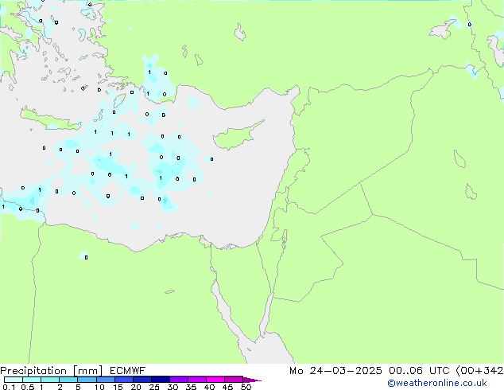The width and height of the screenshot is (504, 390).
Task: Pick the 1–2 mm cyan legend swatch
Action: click(50, 380)
